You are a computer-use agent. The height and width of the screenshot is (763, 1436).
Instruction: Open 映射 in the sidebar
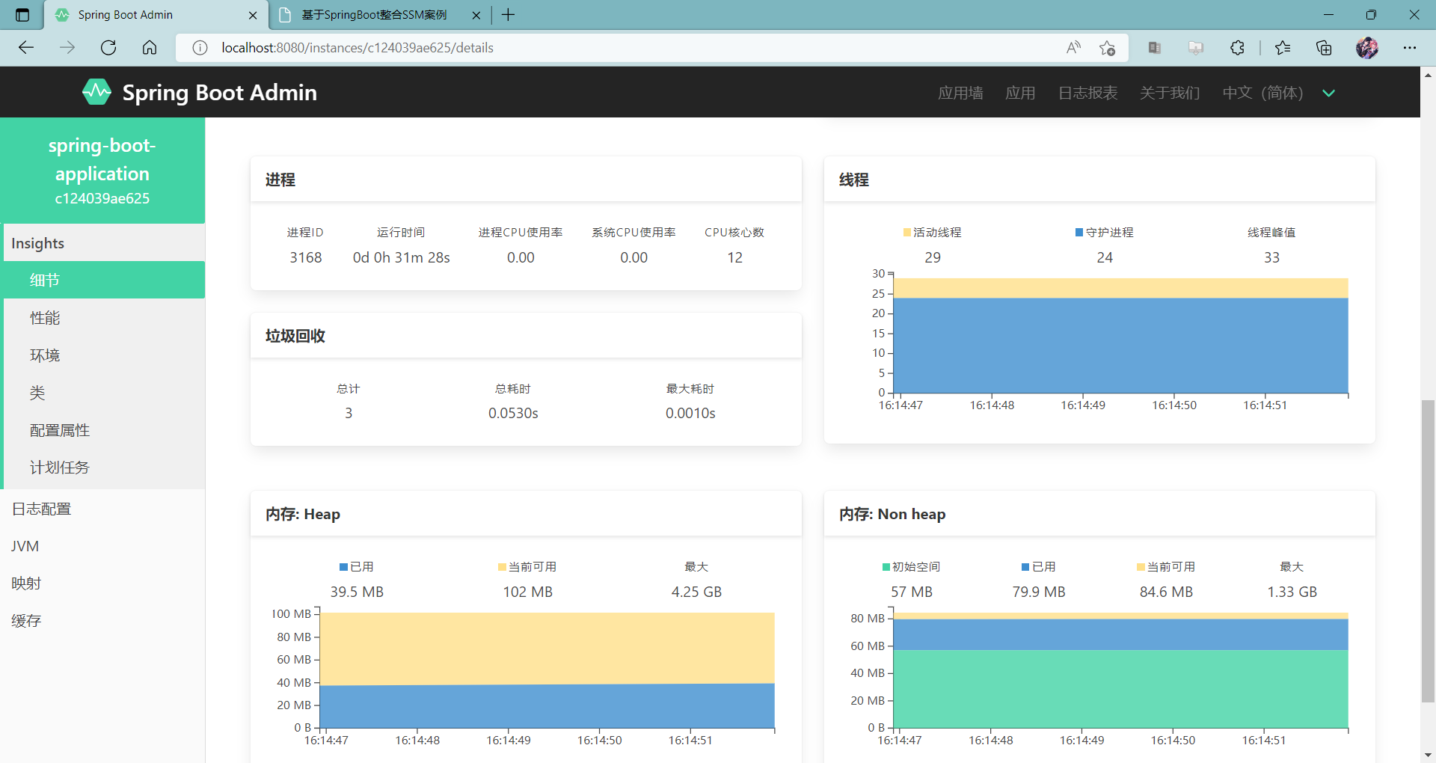pyautogui.click(x=102, y=583)
